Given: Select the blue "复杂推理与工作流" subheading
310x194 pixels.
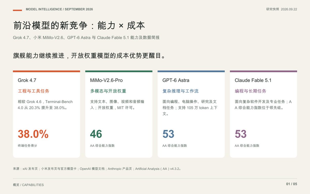Looking at the screenshot, I should click(181, 91).
